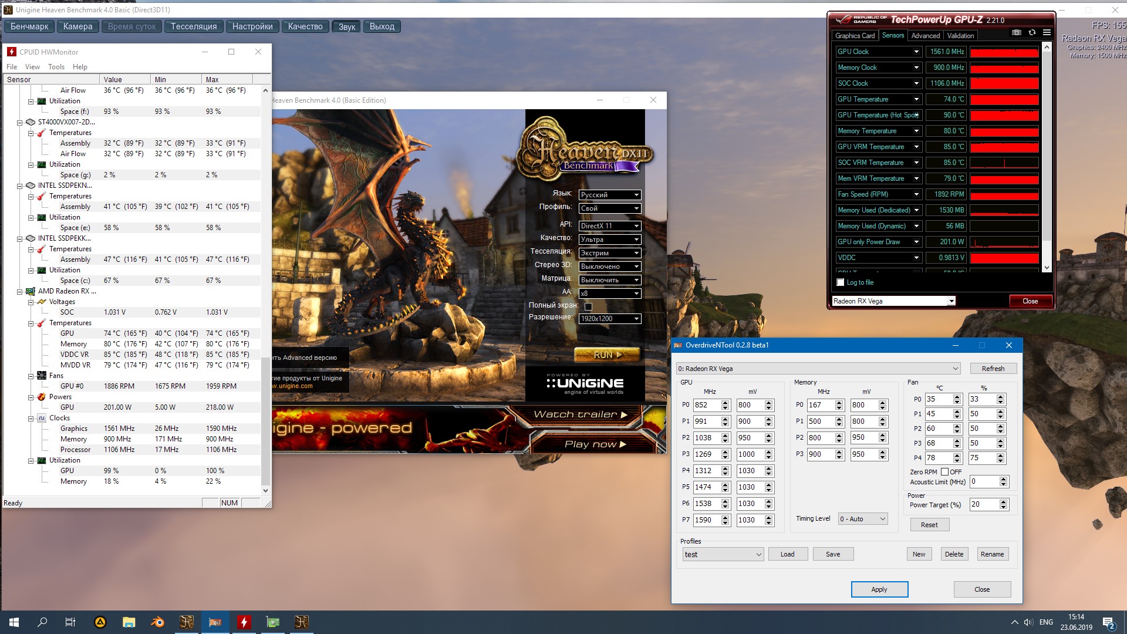
Task: Increase the Power Target stepper value
Action: click(x=1004, y=501)
